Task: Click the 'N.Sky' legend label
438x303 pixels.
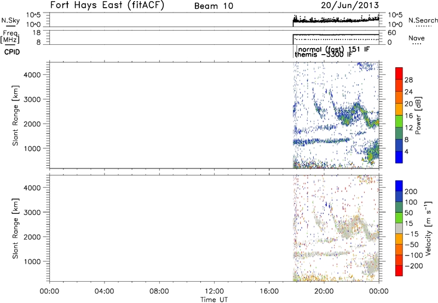Action: click(x=10, y=20)
